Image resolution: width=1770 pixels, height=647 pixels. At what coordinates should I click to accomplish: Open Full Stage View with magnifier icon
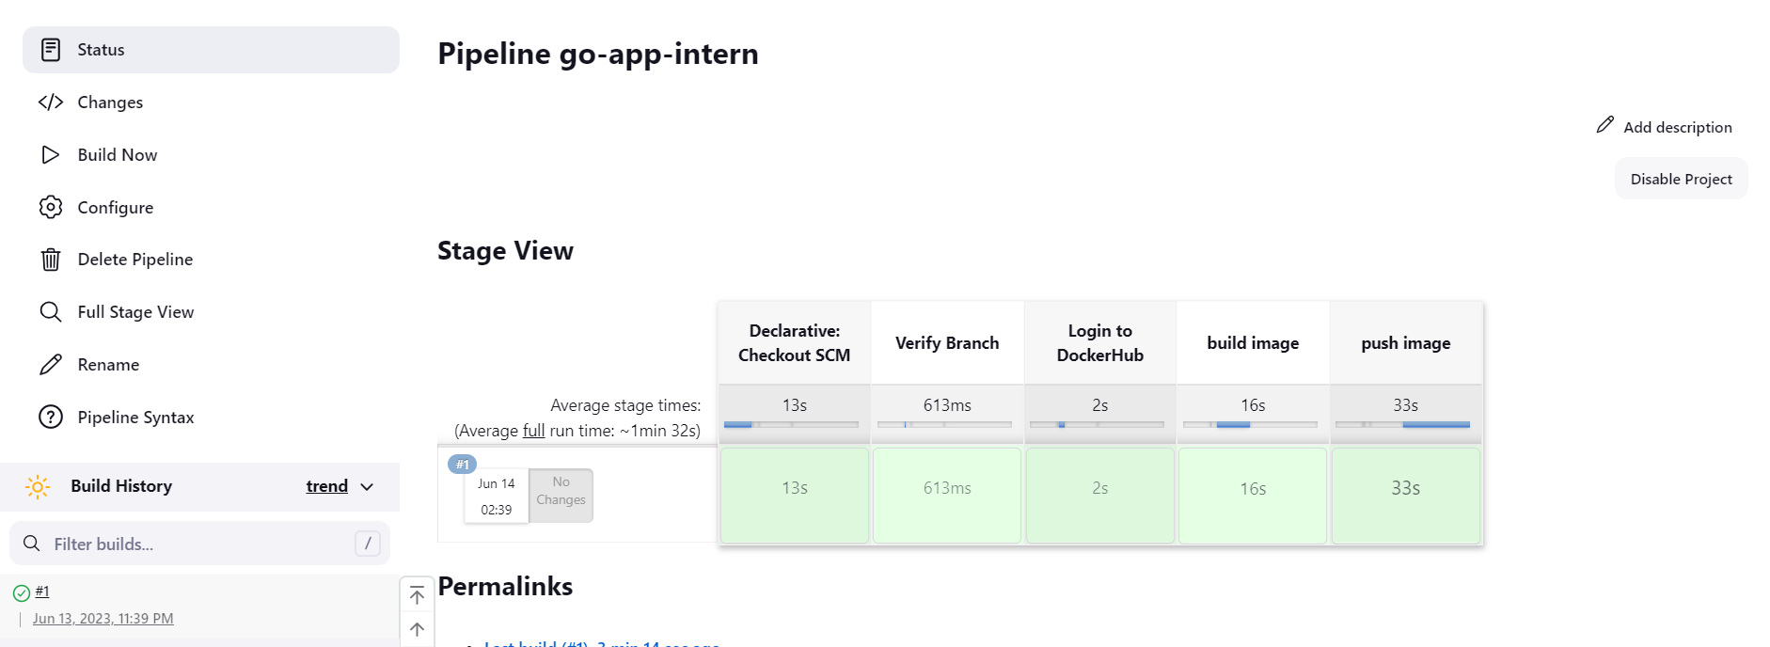50,311
